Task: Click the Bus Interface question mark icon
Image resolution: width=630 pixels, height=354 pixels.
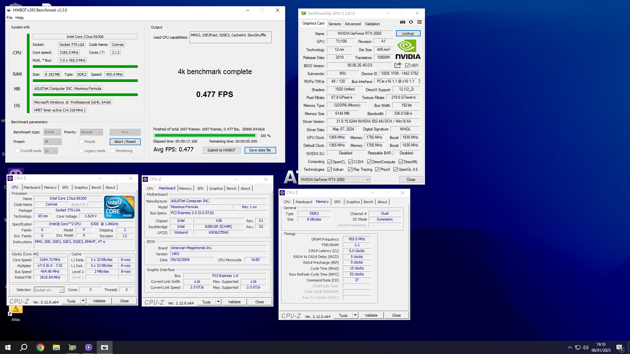Action: [419, 81]
